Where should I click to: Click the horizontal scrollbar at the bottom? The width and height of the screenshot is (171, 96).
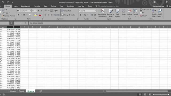pyautogui.click(x=138, y=91)
